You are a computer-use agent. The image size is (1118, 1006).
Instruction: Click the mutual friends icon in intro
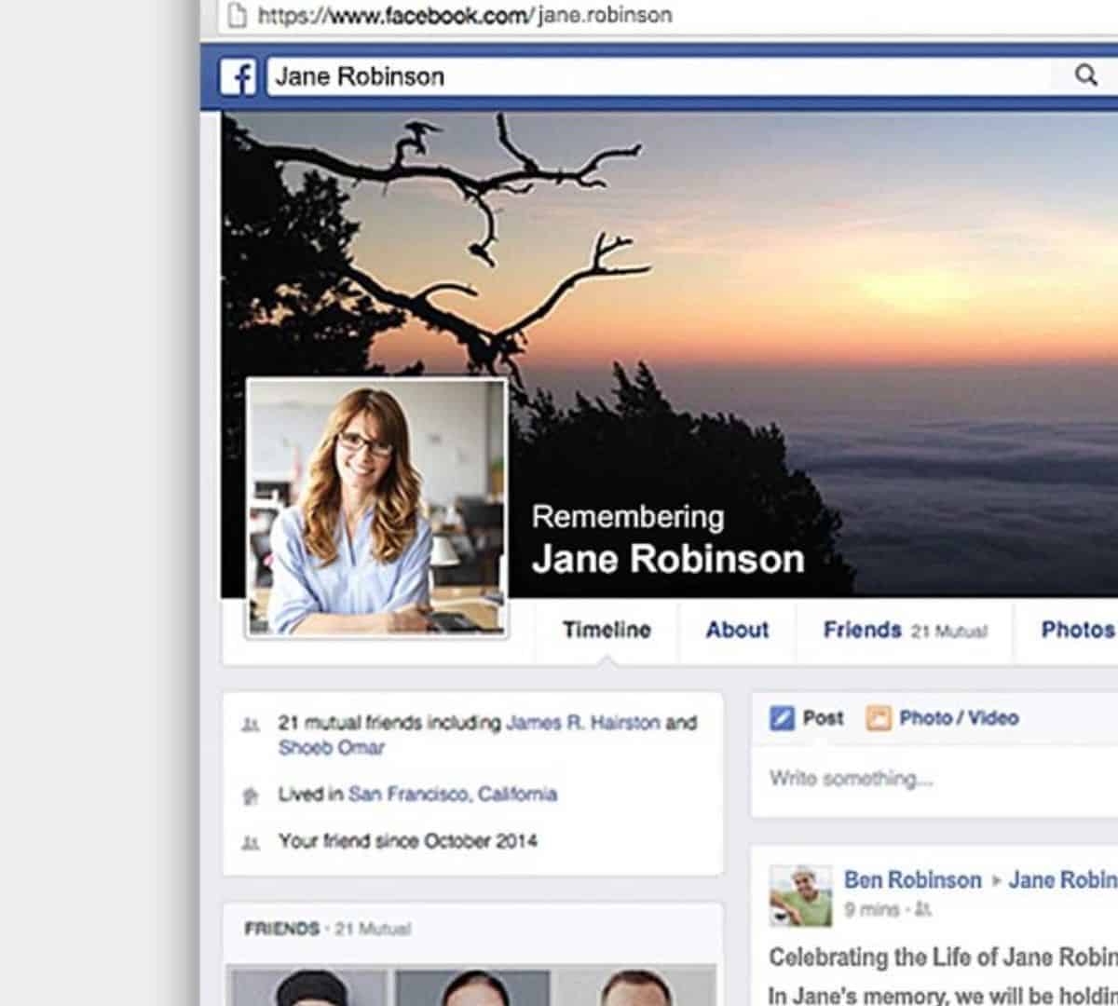click(250, 724)
